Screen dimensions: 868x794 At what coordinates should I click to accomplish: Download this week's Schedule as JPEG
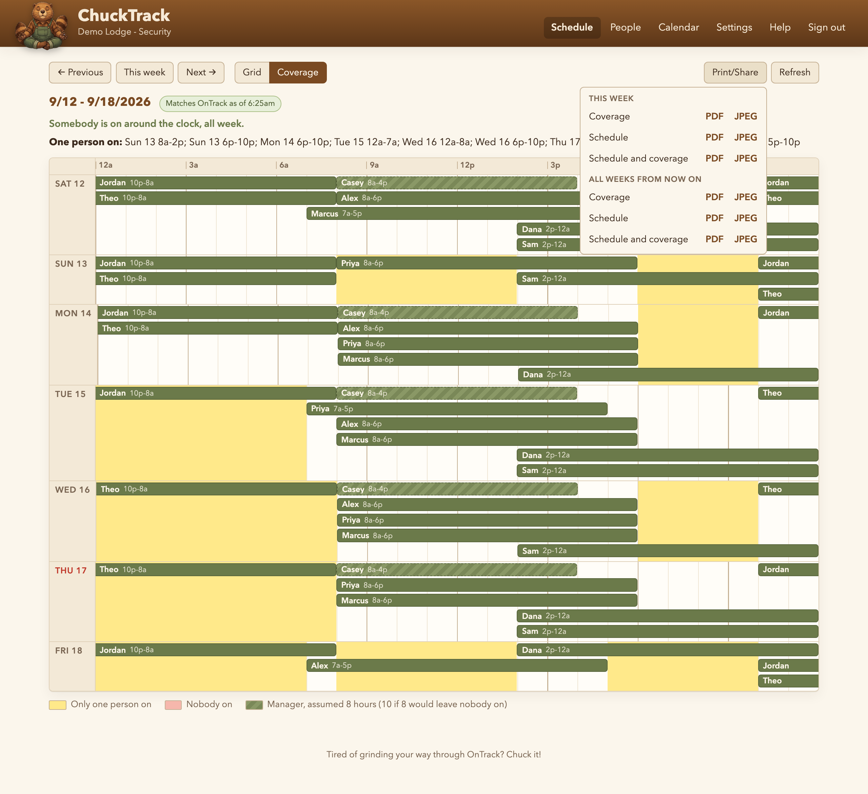click(x=745, y=137)
